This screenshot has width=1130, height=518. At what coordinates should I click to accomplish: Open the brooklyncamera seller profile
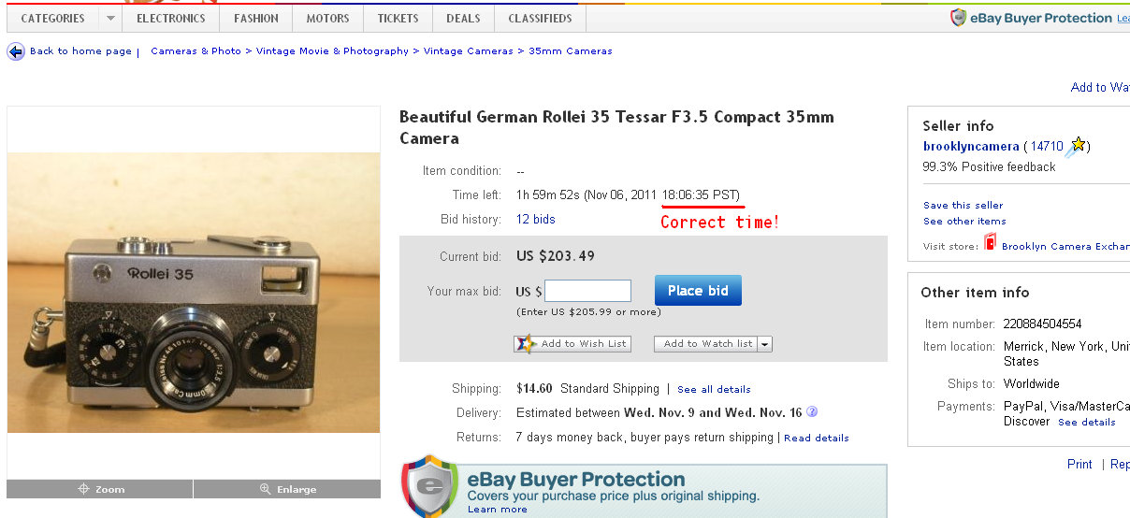pyautogui.click(x=971, y=146)
